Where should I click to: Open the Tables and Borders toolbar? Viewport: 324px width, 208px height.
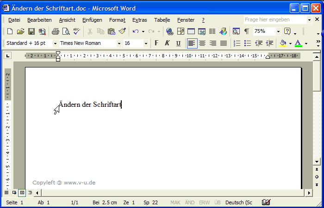(x=181, y=31)
